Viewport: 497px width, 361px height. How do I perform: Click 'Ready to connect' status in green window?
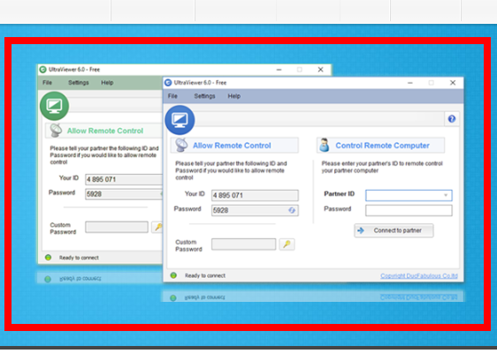click(x=79, y=258)
